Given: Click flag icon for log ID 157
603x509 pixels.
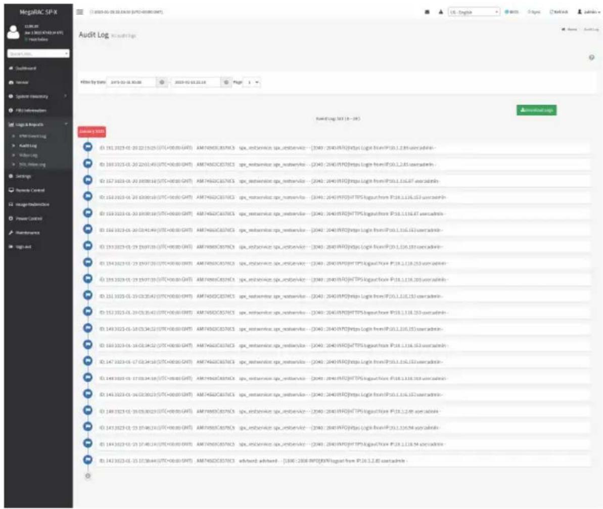Looking at the screenshot, I should click(x=87, y=180).
